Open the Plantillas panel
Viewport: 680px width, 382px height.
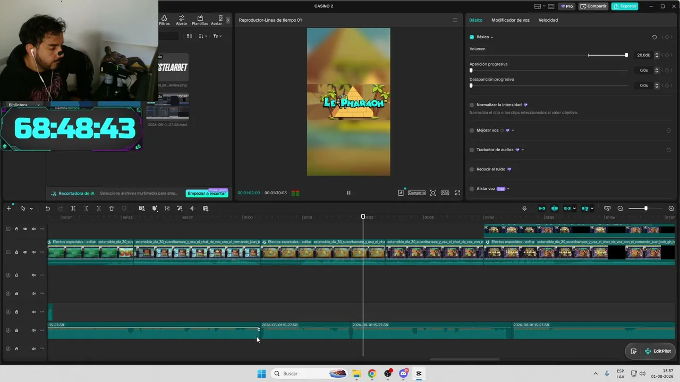tap(200, 20)
